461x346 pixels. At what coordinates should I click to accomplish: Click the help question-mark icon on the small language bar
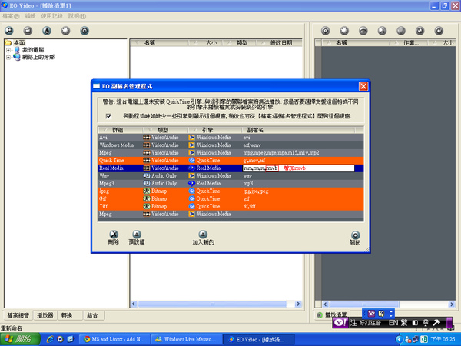(381, 314)
